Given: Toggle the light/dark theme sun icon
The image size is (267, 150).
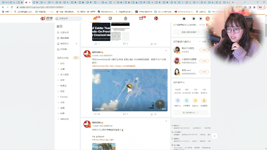Looking at the screenshot, I should [x=201, y=19].
